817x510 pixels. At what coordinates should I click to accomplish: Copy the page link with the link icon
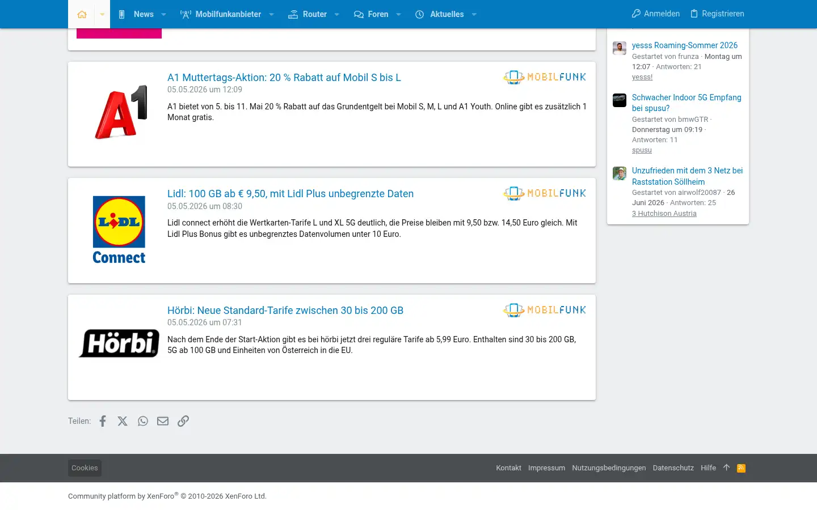(183, 421)
